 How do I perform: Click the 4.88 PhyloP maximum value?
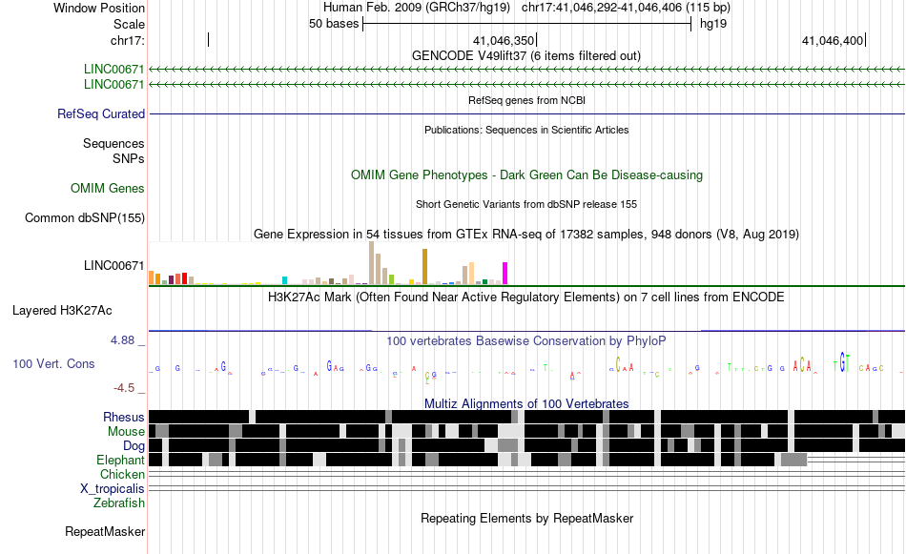click(x=122, y=340)
